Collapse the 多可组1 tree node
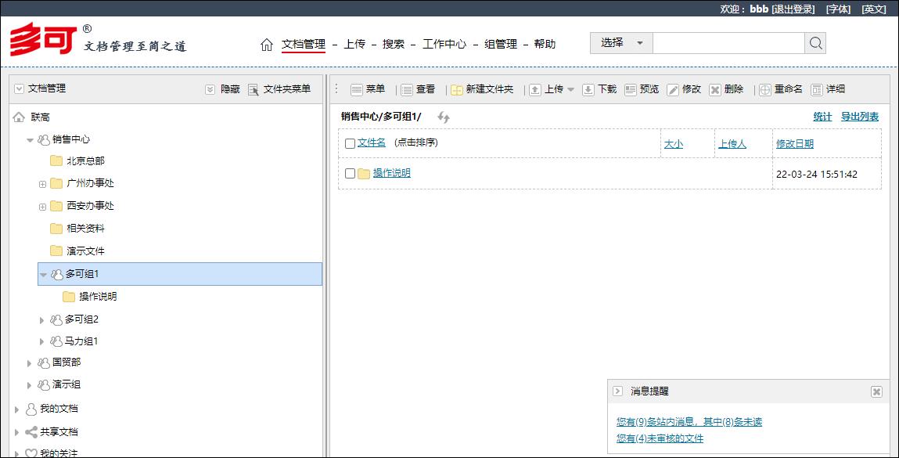The width and height of the screenshot is (899, 458). [42, 275]
